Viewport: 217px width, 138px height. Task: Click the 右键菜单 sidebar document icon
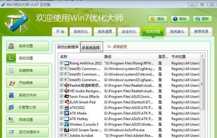pos(11,70)
